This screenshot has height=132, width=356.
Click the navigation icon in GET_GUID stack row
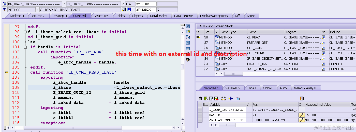(323, 48)
